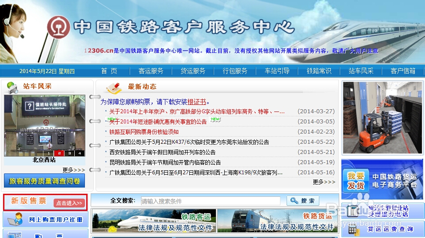Click the user registration person icon
The image size is (425, 238).
15,219
